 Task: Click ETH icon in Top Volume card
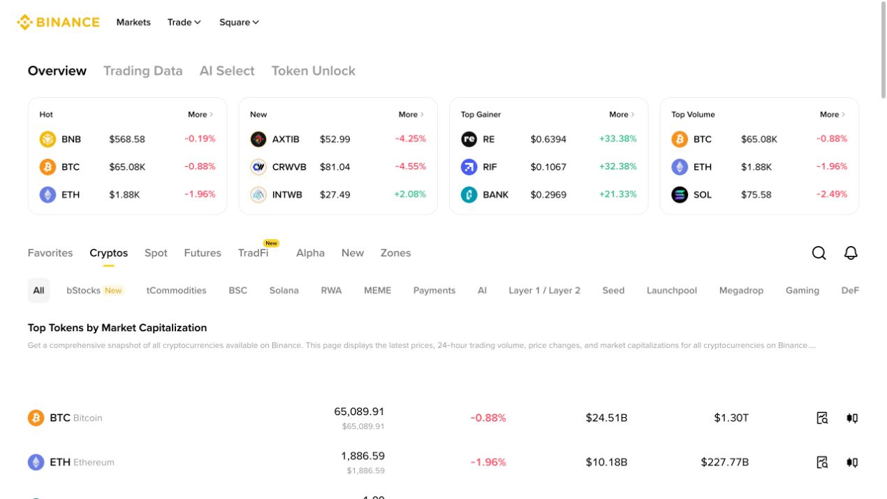coord(680,167)
